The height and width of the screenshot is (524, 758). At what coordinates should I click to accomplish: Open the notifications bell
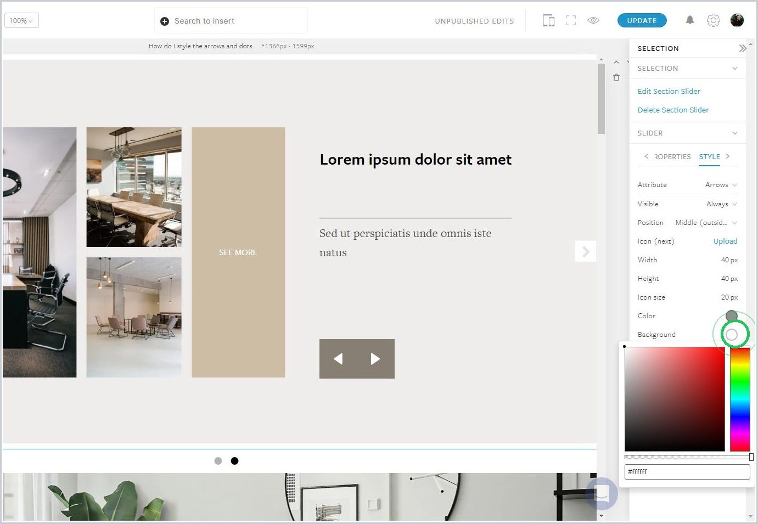click(690, 20)
